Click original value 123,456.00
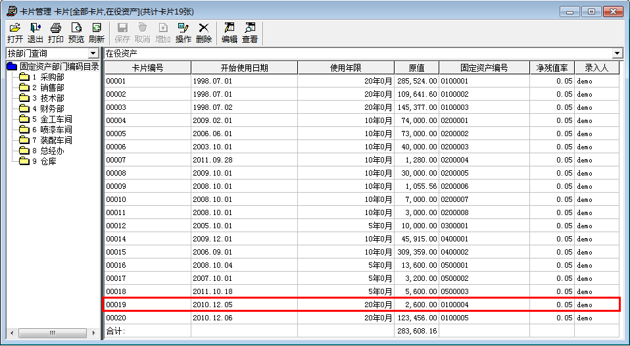The width and height of the screenshot is (630, 346). point(417,318)
